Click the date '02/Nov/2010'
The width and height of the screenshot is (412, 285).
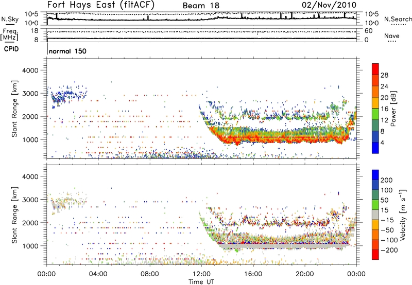329,5
